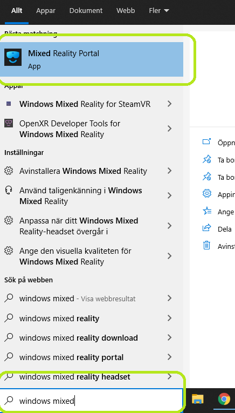Switch to the Dokument tab

tap(86, 11)
